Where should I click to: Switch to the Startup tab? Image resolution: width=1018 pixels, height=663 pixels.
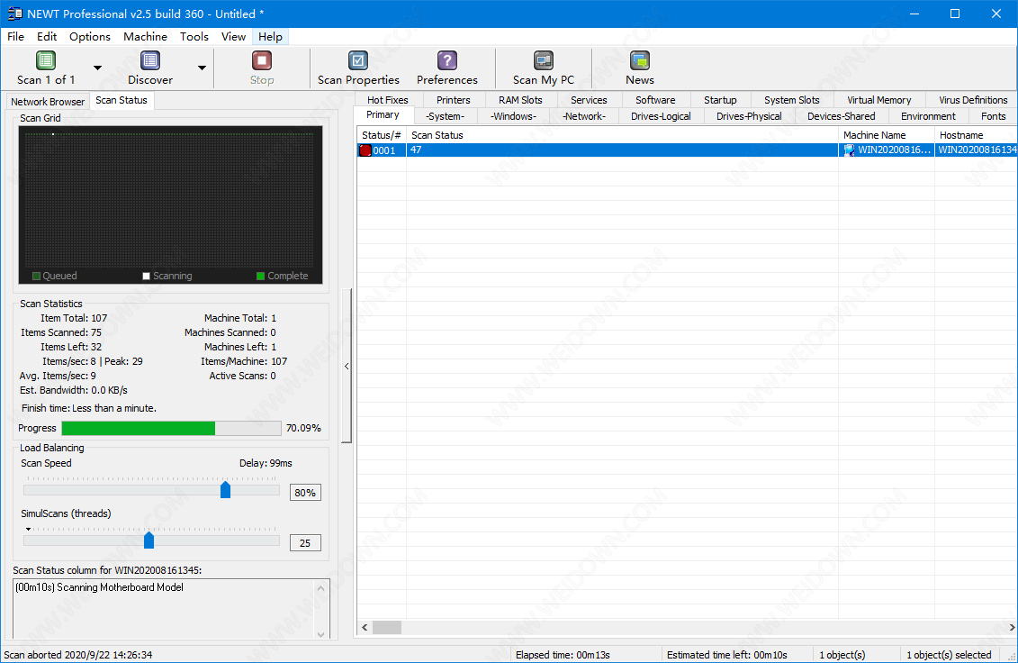(720, 100)
